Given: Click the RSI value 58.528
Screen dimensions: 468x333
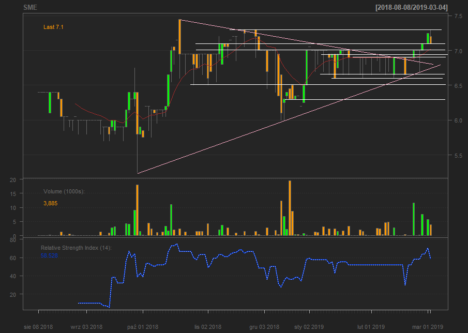Looking at the screenshot, I should point(49,256).
